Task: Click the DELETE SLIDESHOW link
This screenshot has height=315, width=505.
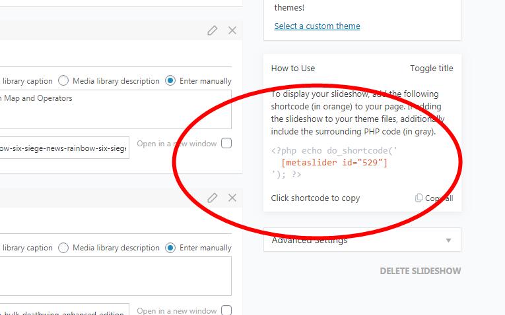Action: coord(420,271)
